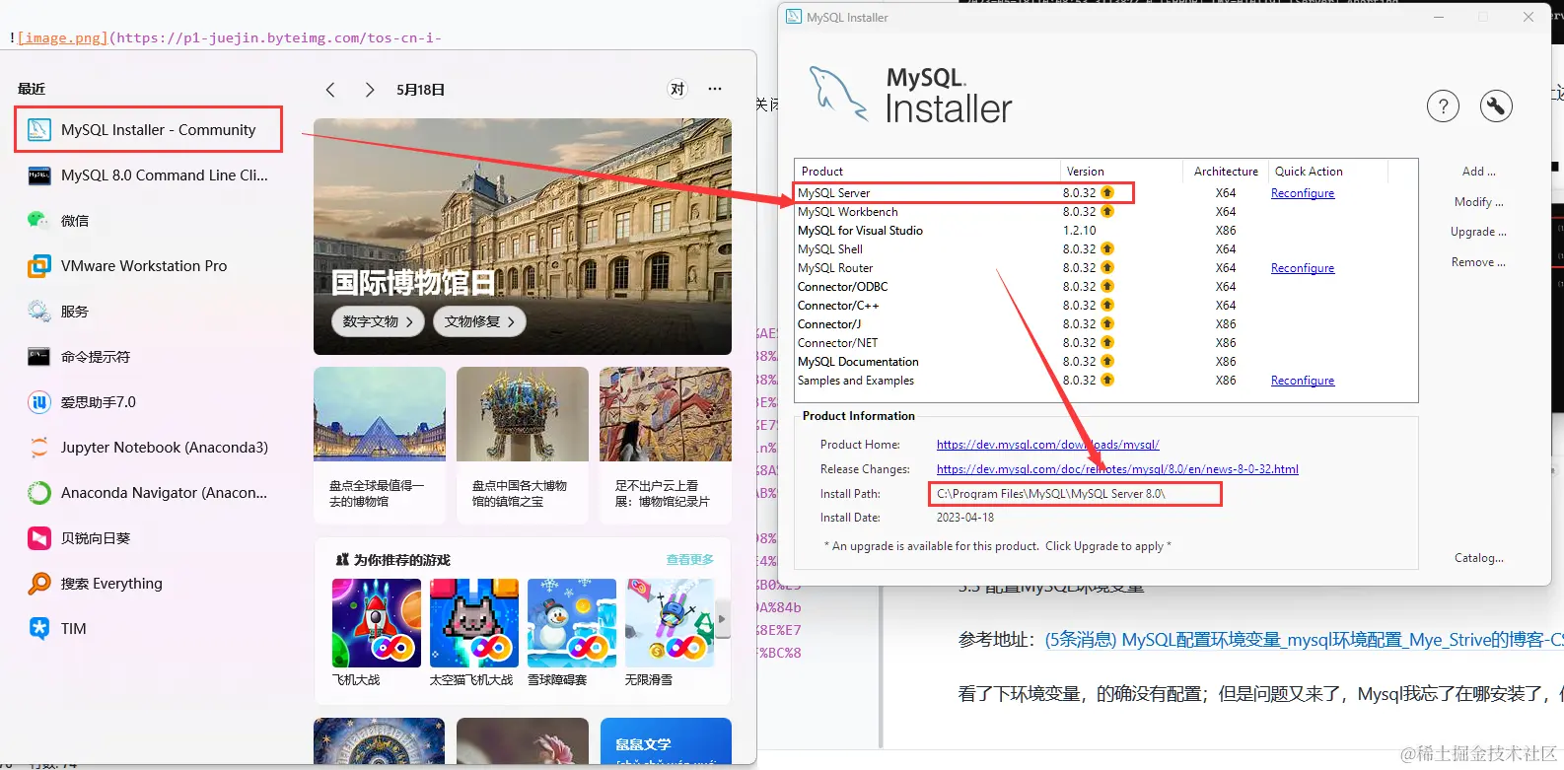
Task: Open the WeChat (微信) app icon
Action: click(39, 221)
